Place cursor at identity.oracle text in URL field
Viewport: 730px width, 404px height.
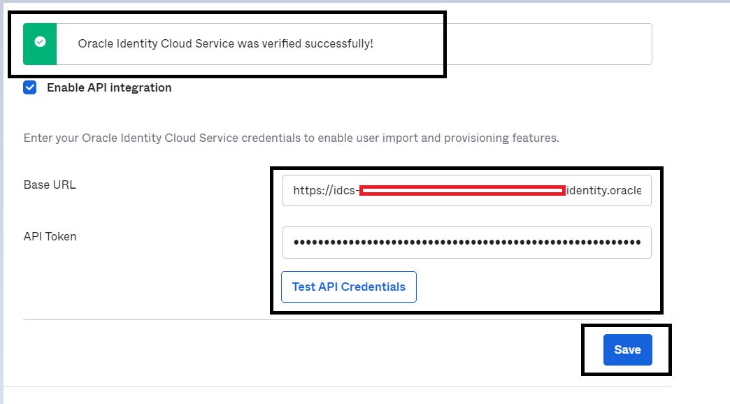point(604,190)
